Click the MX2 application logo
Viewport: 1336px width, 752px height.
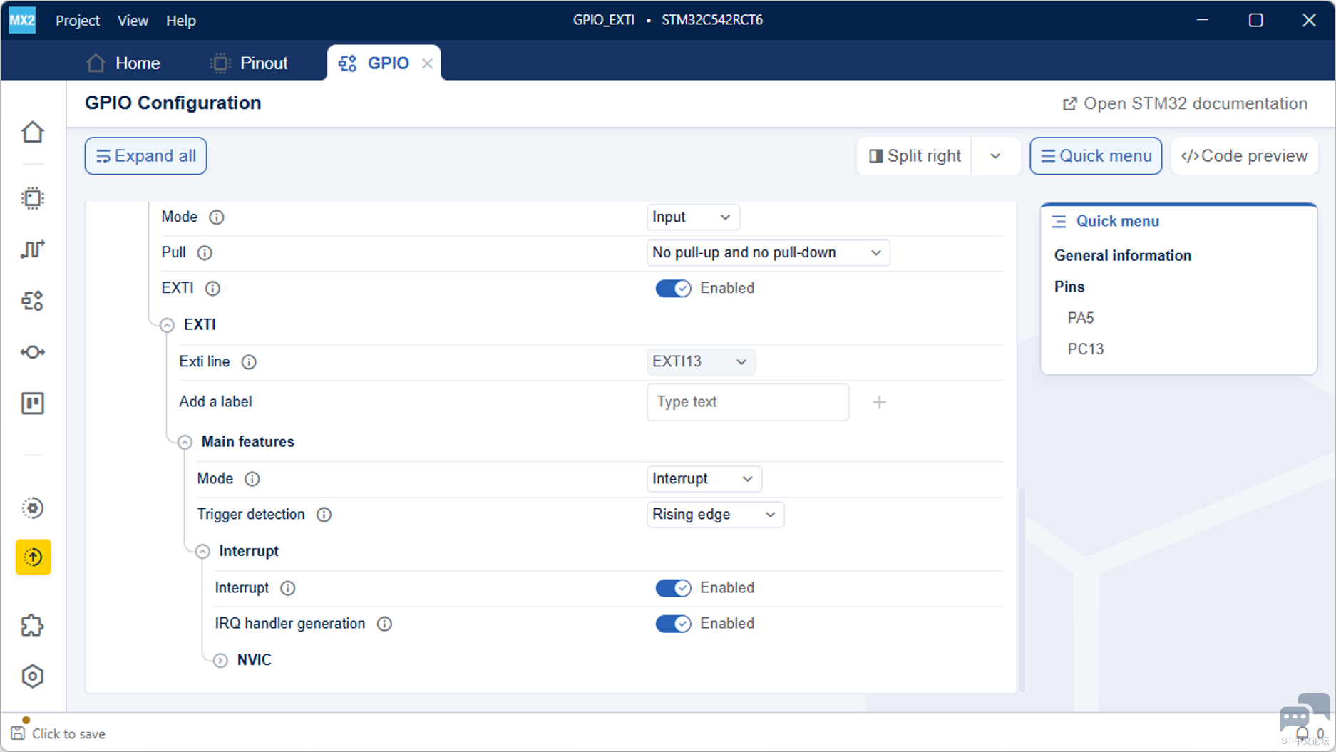[x=22, y=20]
